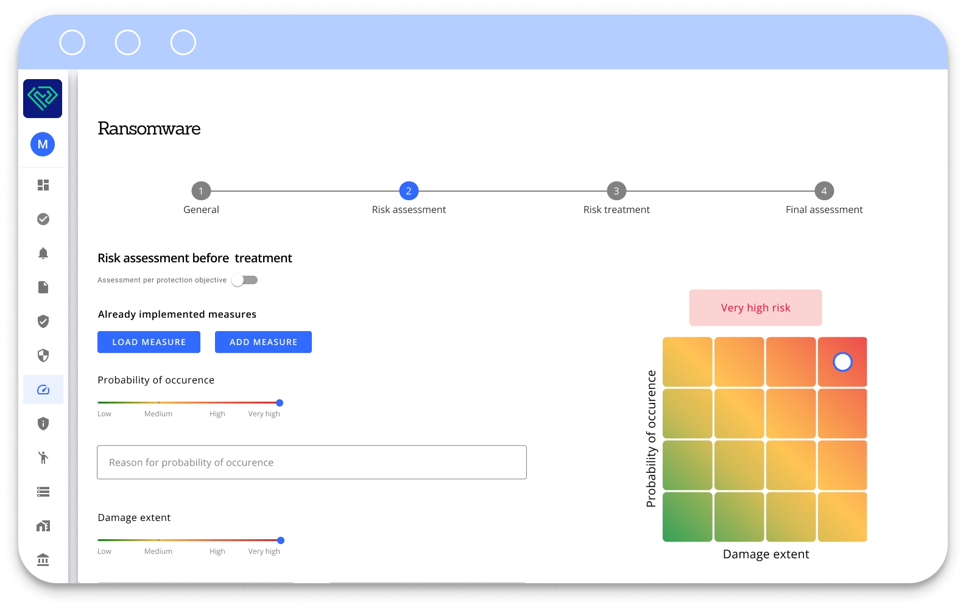Go to step 1 General
The height and width of the screenshot is (608, 966).
(x=201, y=191)
